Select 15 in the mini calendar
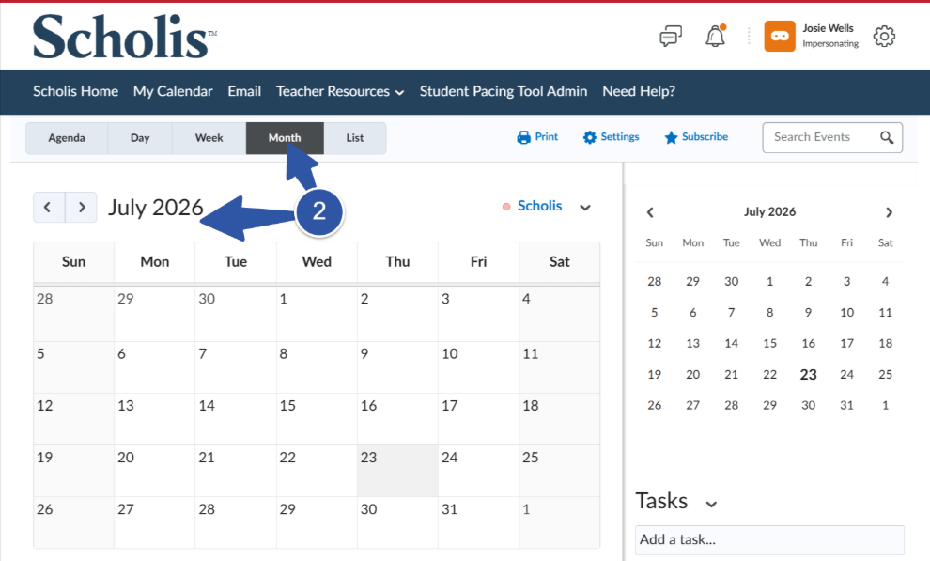 [770, 343]
